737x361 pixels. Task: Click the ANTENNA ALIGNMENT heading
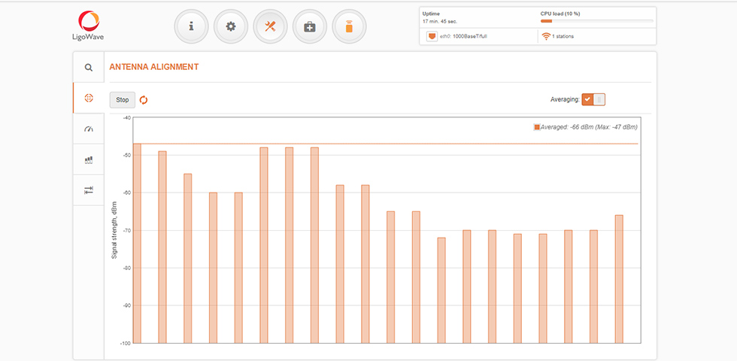point(153,67)
